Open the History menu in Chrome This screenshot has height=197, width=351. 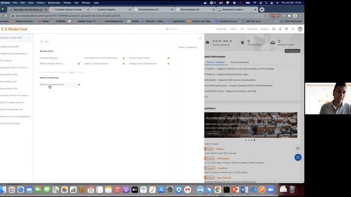(41, 3)
